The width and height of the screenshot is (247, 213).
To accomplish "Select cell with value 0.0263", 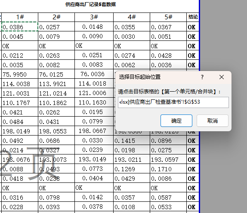I will (x=56, y=55).
